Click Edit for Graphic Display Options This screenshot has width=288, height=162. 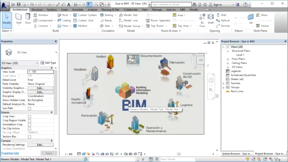click(40, 92)
